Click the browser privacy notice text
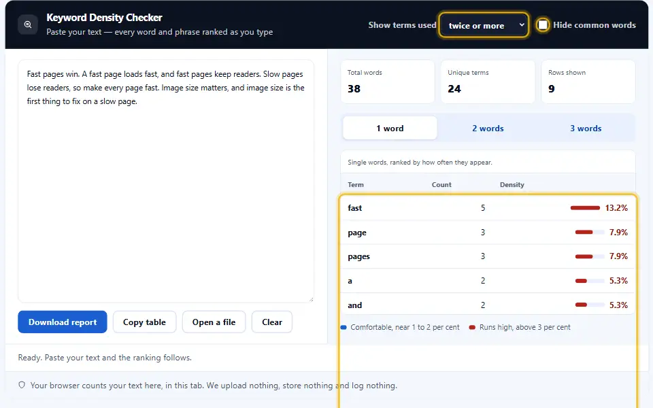The image size is (653, 408). (x=214, y=385)
